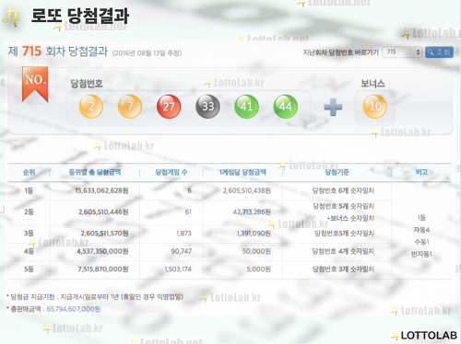The height and width of the screenshot is (344, 461).
Task: Click the LOTTOLAB logo at bottom right
Action: (424, 336)
